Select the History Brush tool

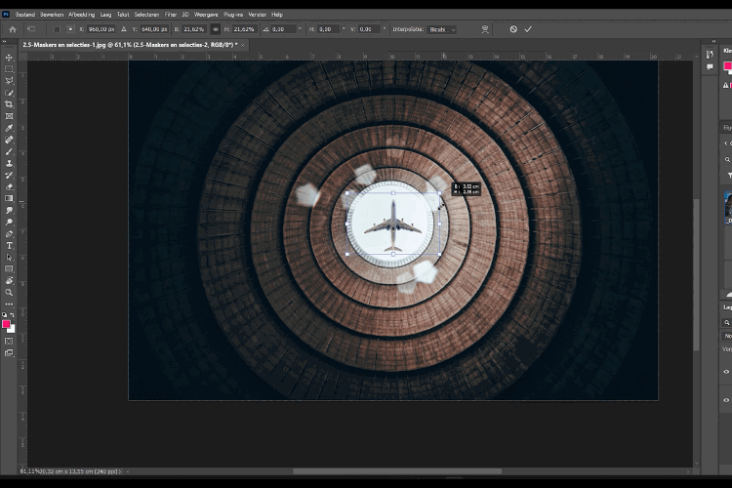coord(9,175)
